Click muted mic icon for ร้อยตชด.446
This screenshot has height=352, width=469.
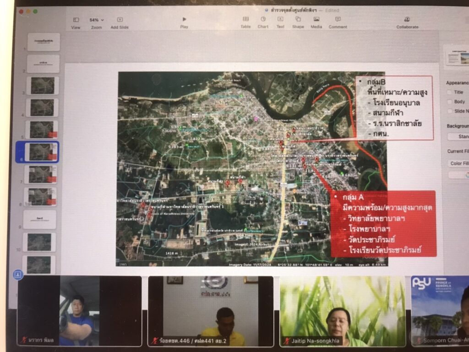tap(155, 341)
